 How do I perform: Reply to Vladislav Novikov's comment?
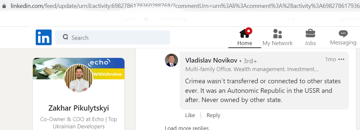213,115
